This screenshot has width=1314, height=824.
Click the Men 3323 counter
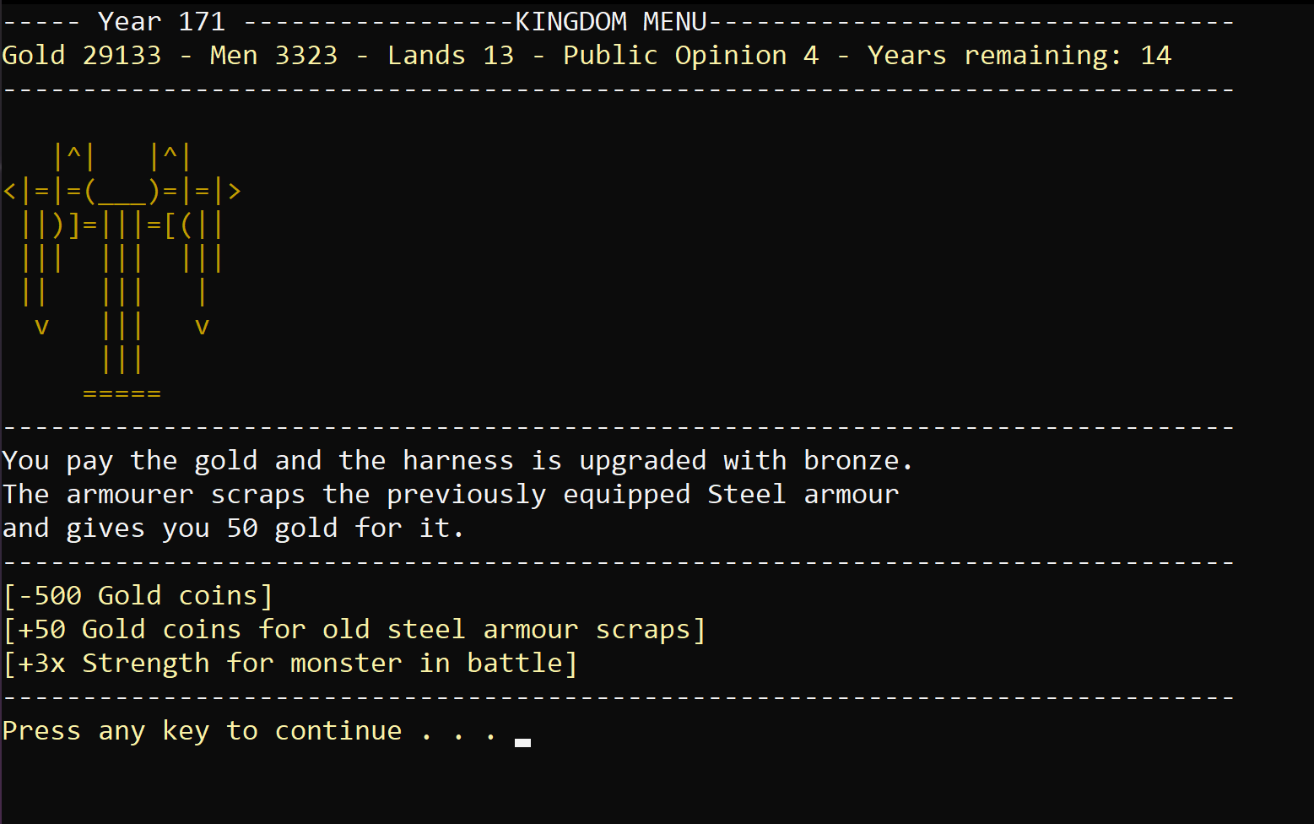(x=273, y=55)
